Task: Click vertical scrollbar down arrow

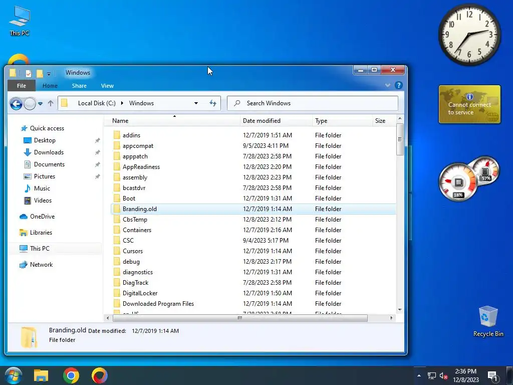Action: (x=400, y=310)
